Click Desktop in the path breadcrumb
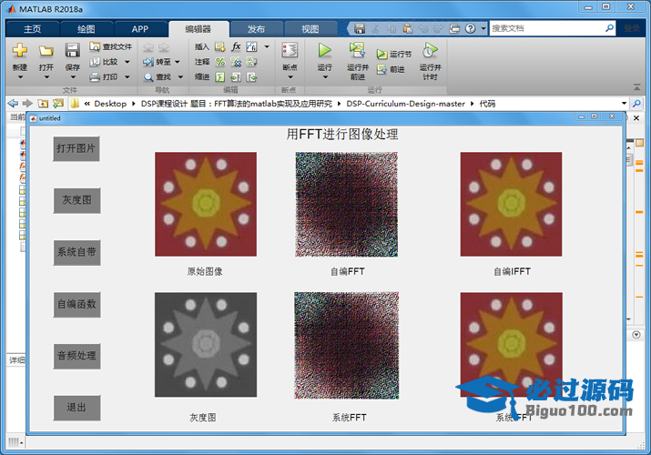 pos(110,104)
